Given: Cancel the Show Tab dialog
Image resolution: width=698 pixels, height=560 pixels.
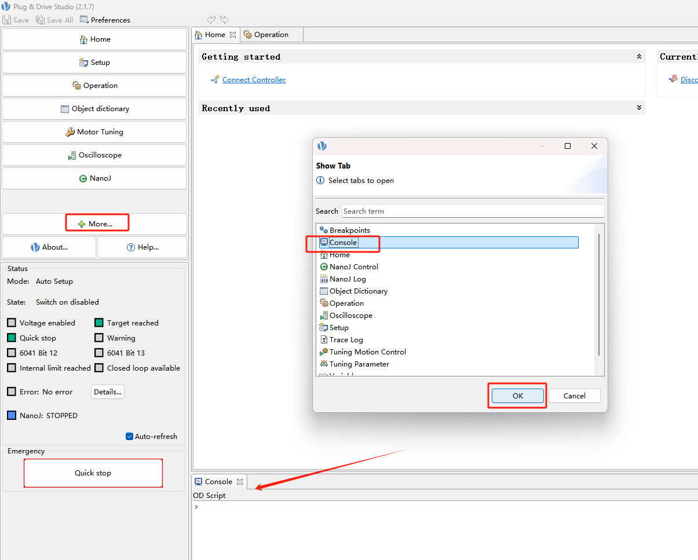Looking at the screenshot, I should 574,396.
